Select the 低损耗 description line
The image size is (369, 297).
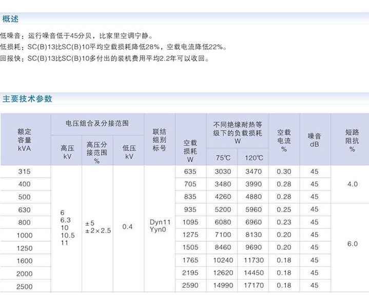click(112, 47)
